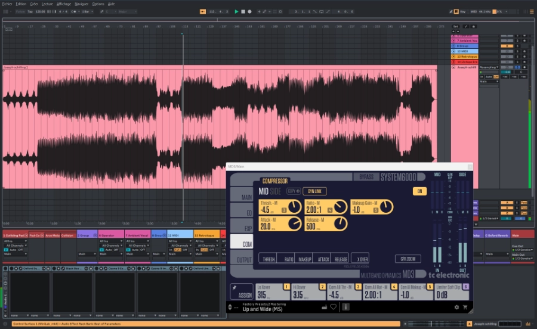Open All Channels dropdown on 7 Ambient Vocal
537x329 pixels.
[138, 245]
